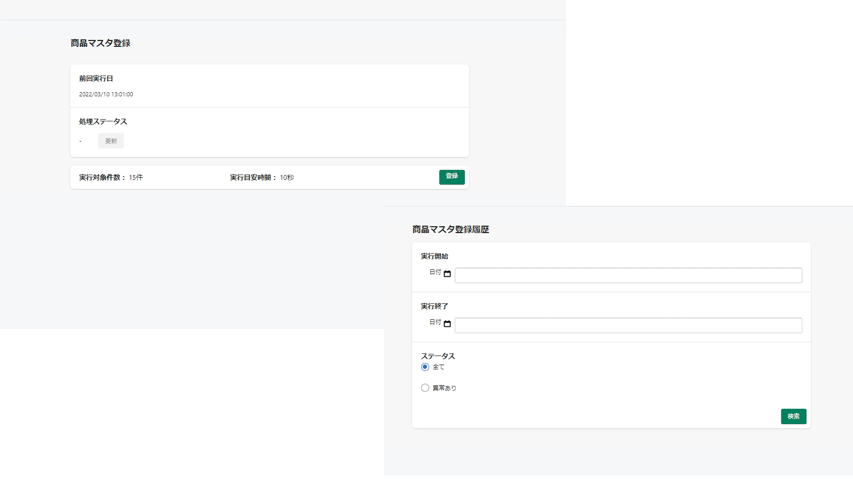
Task: Open the calendar icon under 実行開始
Action: pyautogui.click(x=447, y=274)
